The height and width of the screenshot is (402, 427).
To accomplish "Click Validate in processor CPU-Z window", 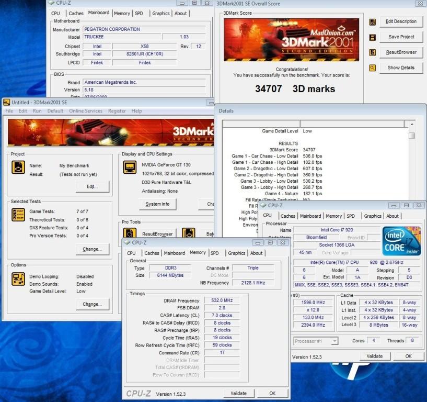I will [375, 356].
